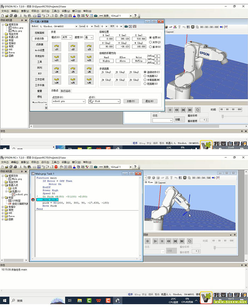Open the 运行(R) menu in upper window
248x307 pixels.
[x=45, y=11]
